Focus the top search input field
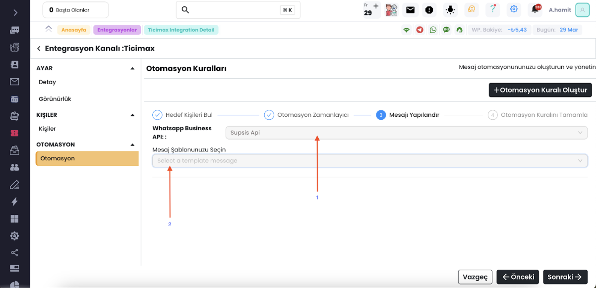 [x=238, y=10]
